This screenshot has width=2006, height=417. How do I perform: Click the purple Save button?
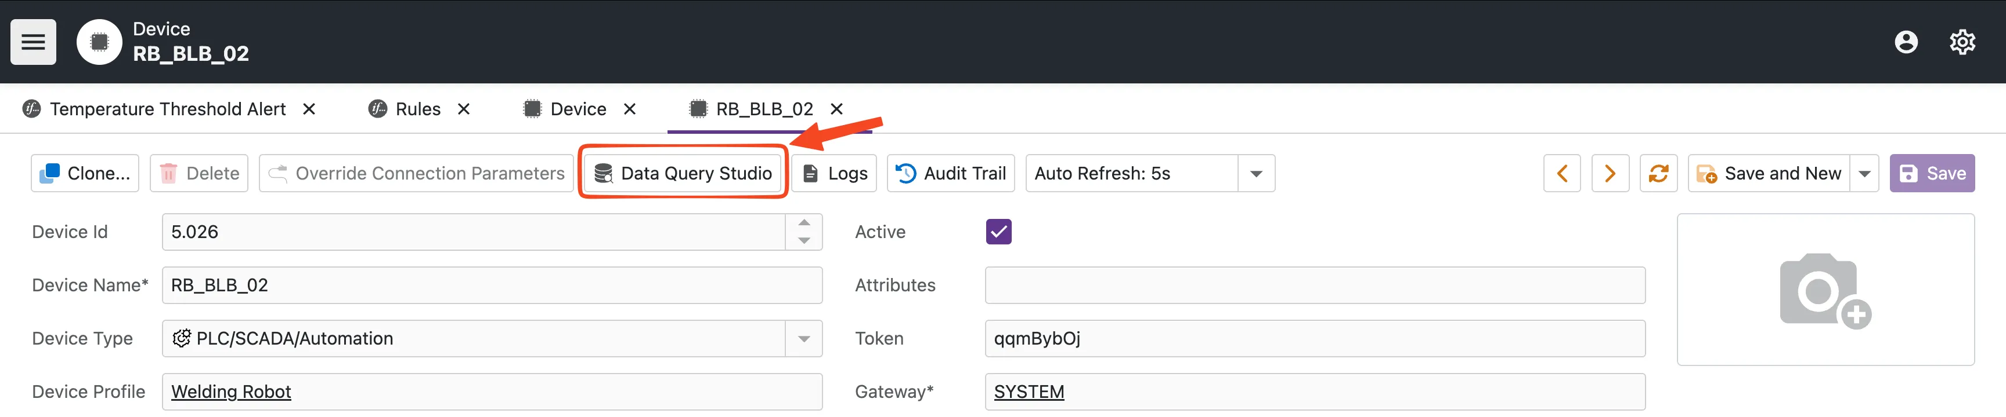click(x=1931, y=173)
